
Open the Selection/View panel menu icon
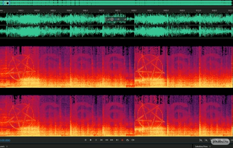tap(210, 146)
